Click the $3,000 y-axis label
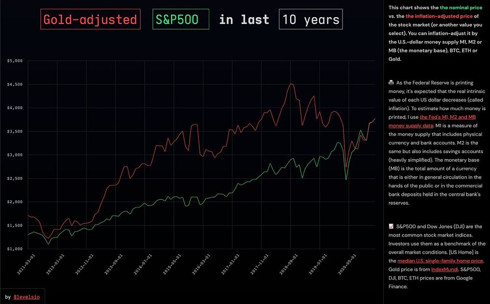This screenshot has width=490, height=304. [x=15, y=155]
